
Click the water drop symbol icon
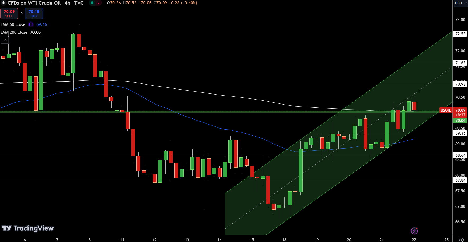tap(4, 3)
